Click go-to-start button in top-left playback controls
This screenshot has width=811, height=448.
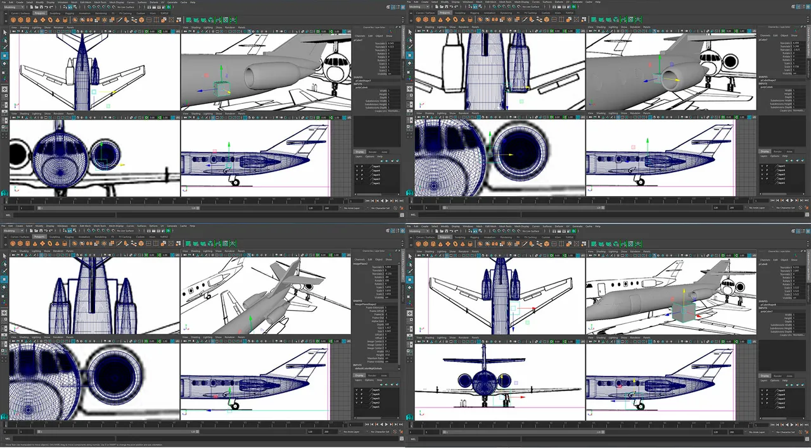coord(367,201)
